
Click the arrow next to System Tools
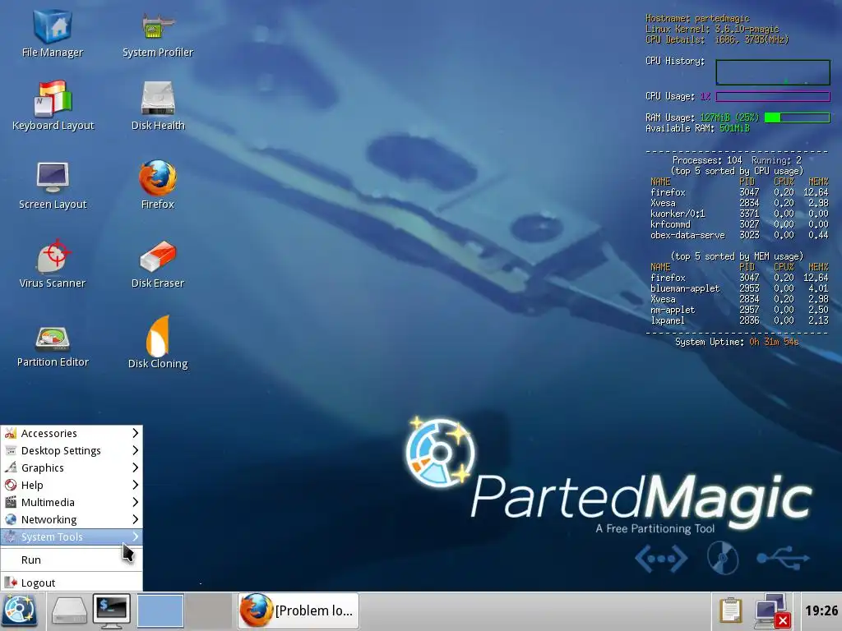tap(136, 536)
